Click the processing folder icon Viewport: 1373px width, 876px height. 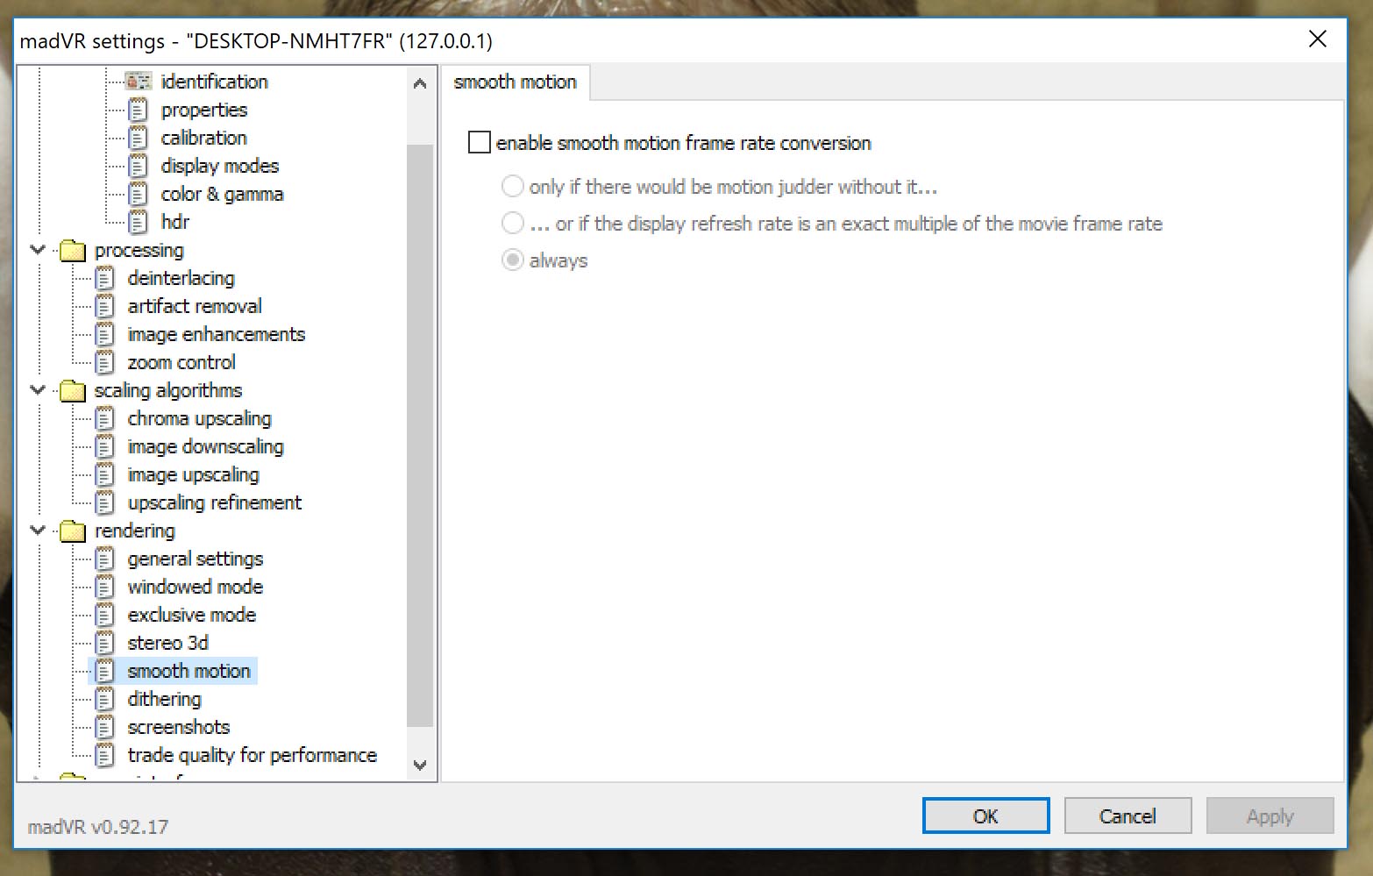(72, 251)
